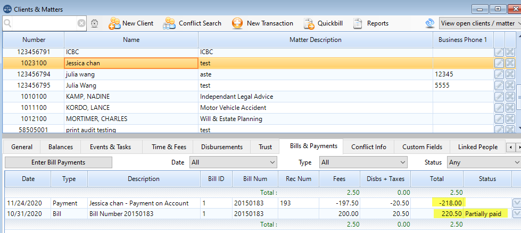Click the client list scrollbar down arrow

519,128
